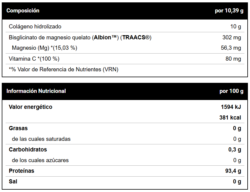This screenshot has height=192, width=250.
Task: Click the bold Albion™ text
Action: [x=105, y=37]
